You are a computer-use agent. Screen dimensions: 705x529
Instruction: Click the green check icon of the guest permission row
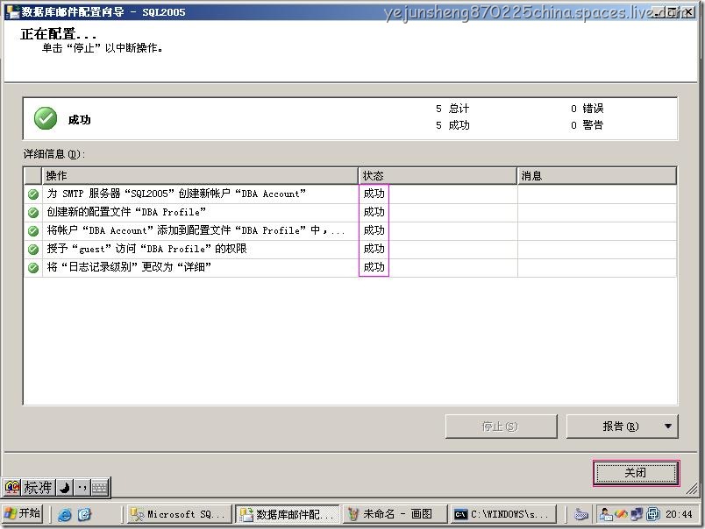click(x=33, y=250)
